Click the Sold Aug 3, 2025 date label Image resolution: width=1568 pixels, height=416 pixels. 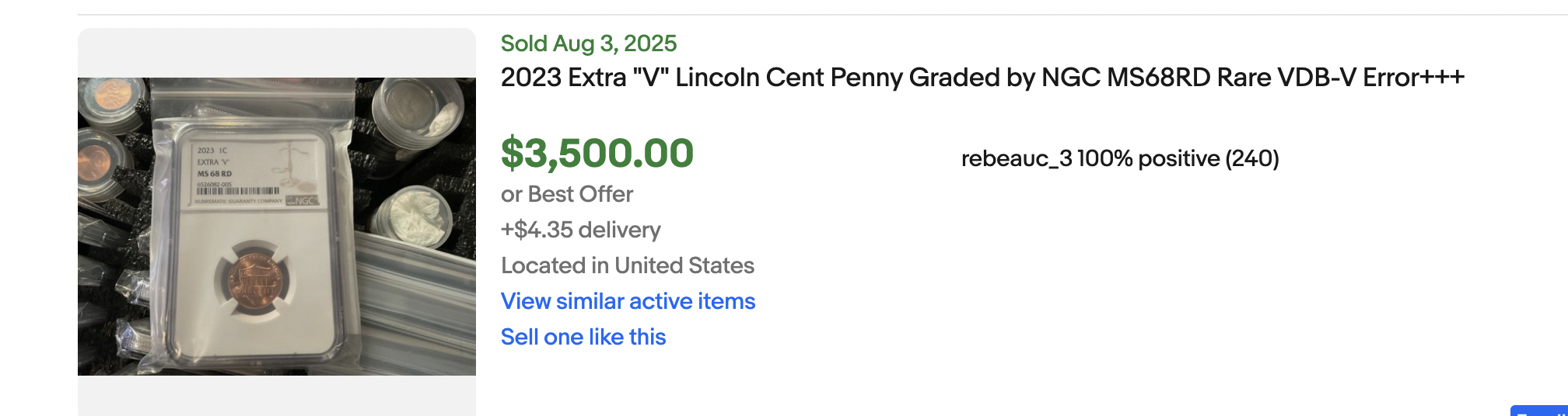589,43
